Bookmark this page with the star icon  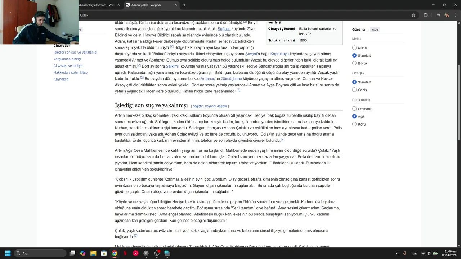click(413, 15)
